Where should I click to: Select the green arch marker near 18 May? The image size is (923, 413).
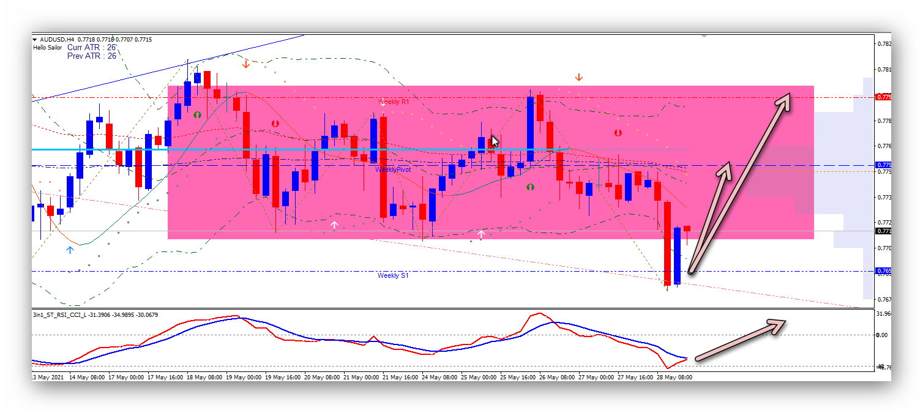click(197, 114)
